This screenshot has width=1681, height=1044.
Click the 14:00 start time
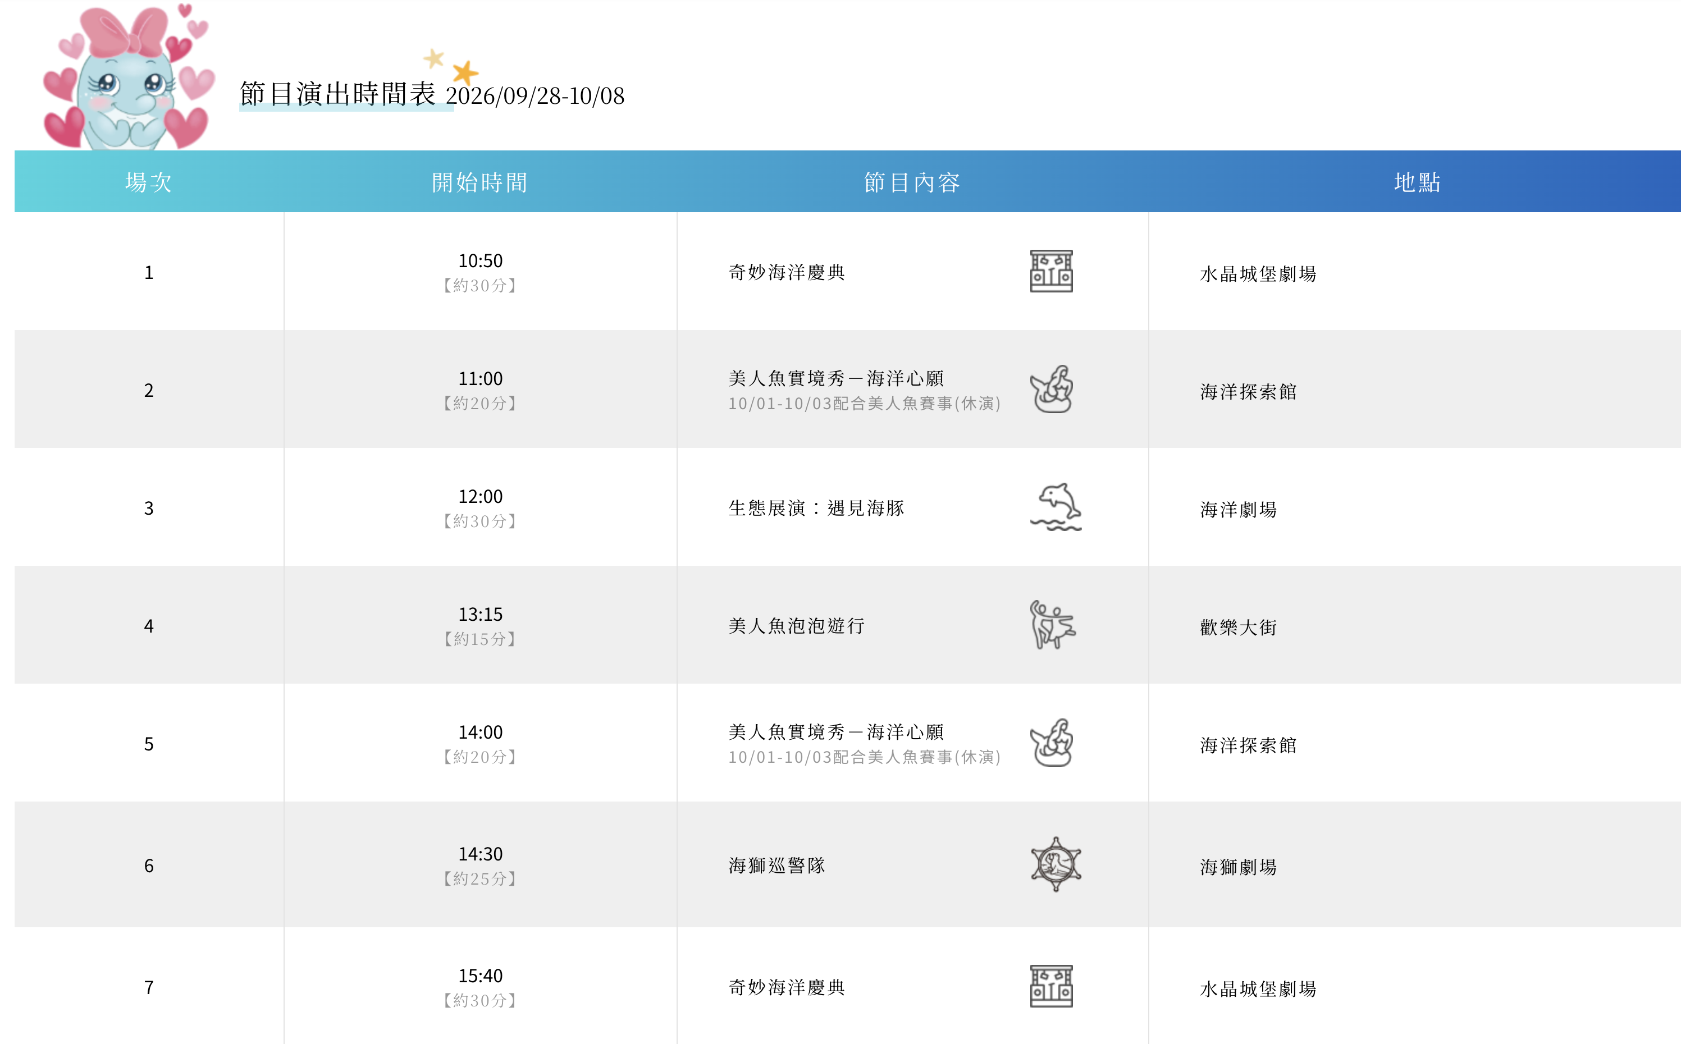click(x=481, y=732)
